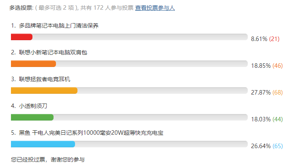Click the red vote count (21)
Viewport: 296px width, 166px height.
274,39
